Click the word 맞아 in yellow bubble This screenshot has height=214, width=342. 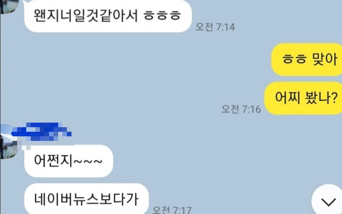(x=325, y=59)
